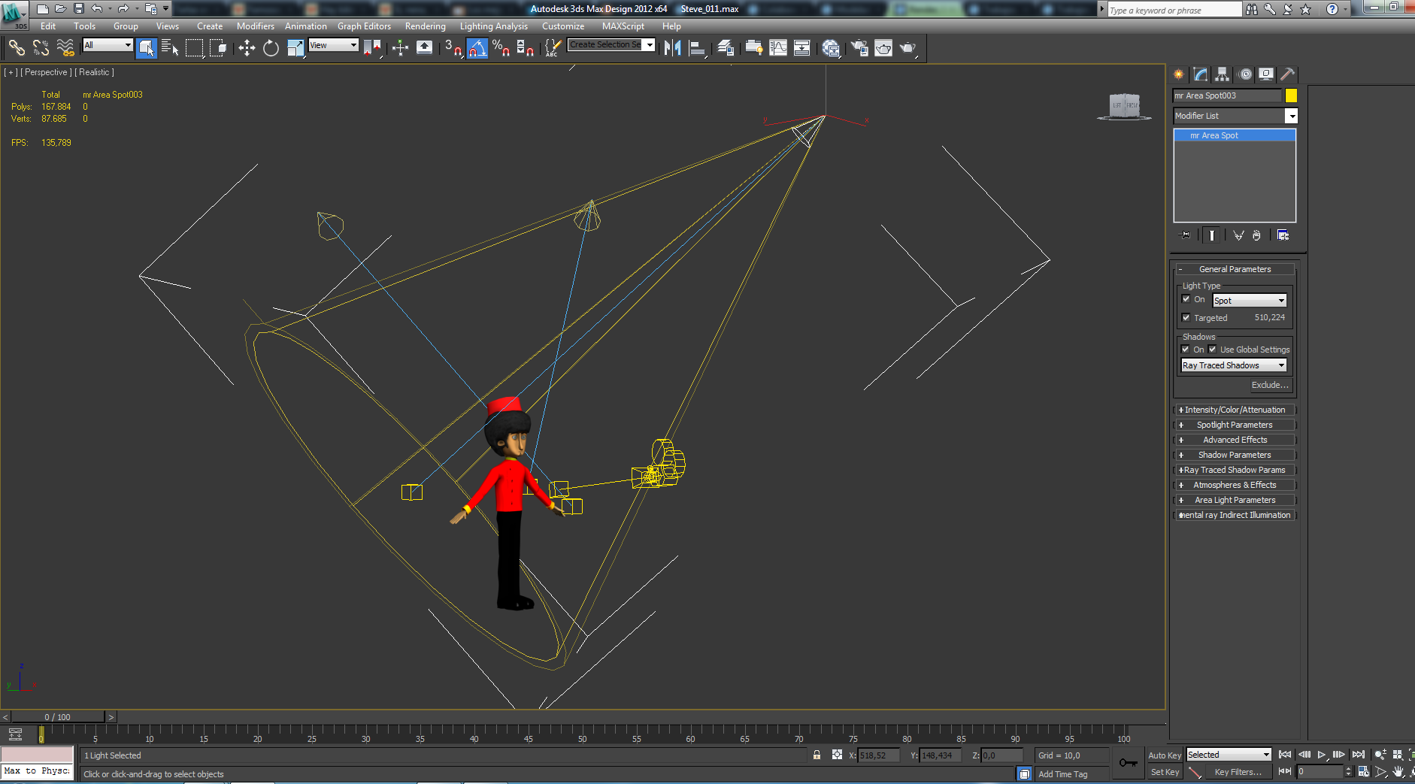Toggle the Spinner Snap button
Image resolution: width=1415 pixels, height=784 pixels.
pyautogui.click(x=525, y=48)
